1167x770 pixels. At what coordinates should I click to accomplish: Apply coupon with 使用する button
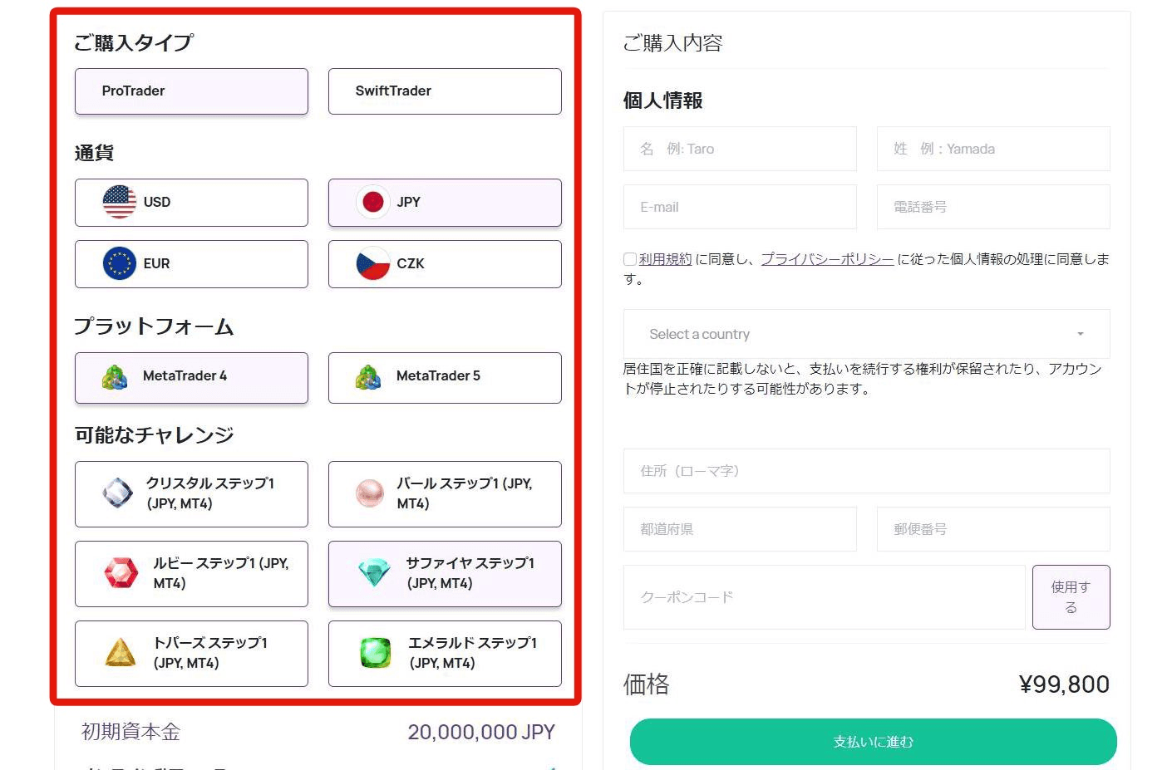click(x=1071, y=597)
